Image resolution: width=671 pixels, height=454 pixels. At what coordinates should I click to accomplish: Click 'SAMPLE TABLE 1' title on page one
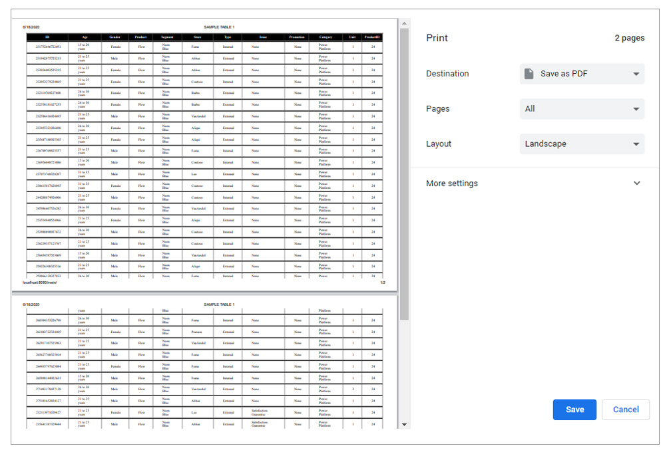tap(219, 27)
